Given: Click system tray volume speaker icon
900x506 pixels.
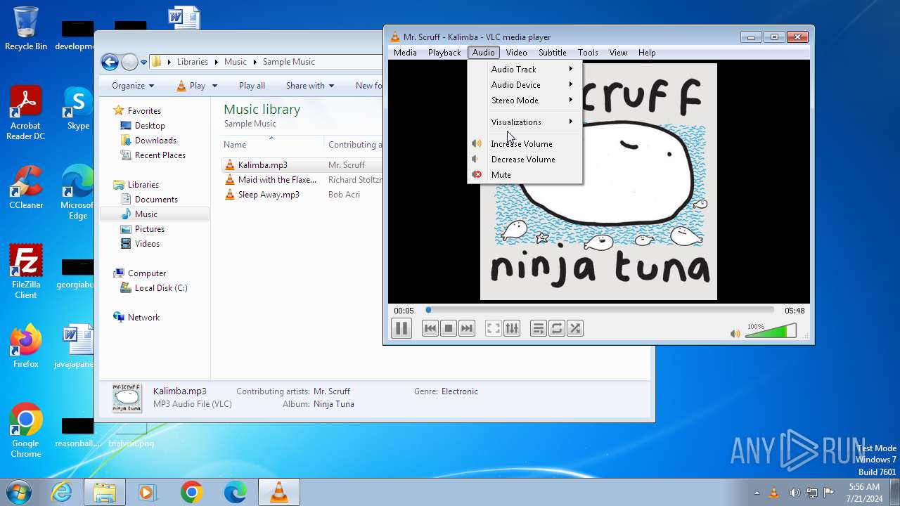Looking at the screenshot, I should click(795, 492).
